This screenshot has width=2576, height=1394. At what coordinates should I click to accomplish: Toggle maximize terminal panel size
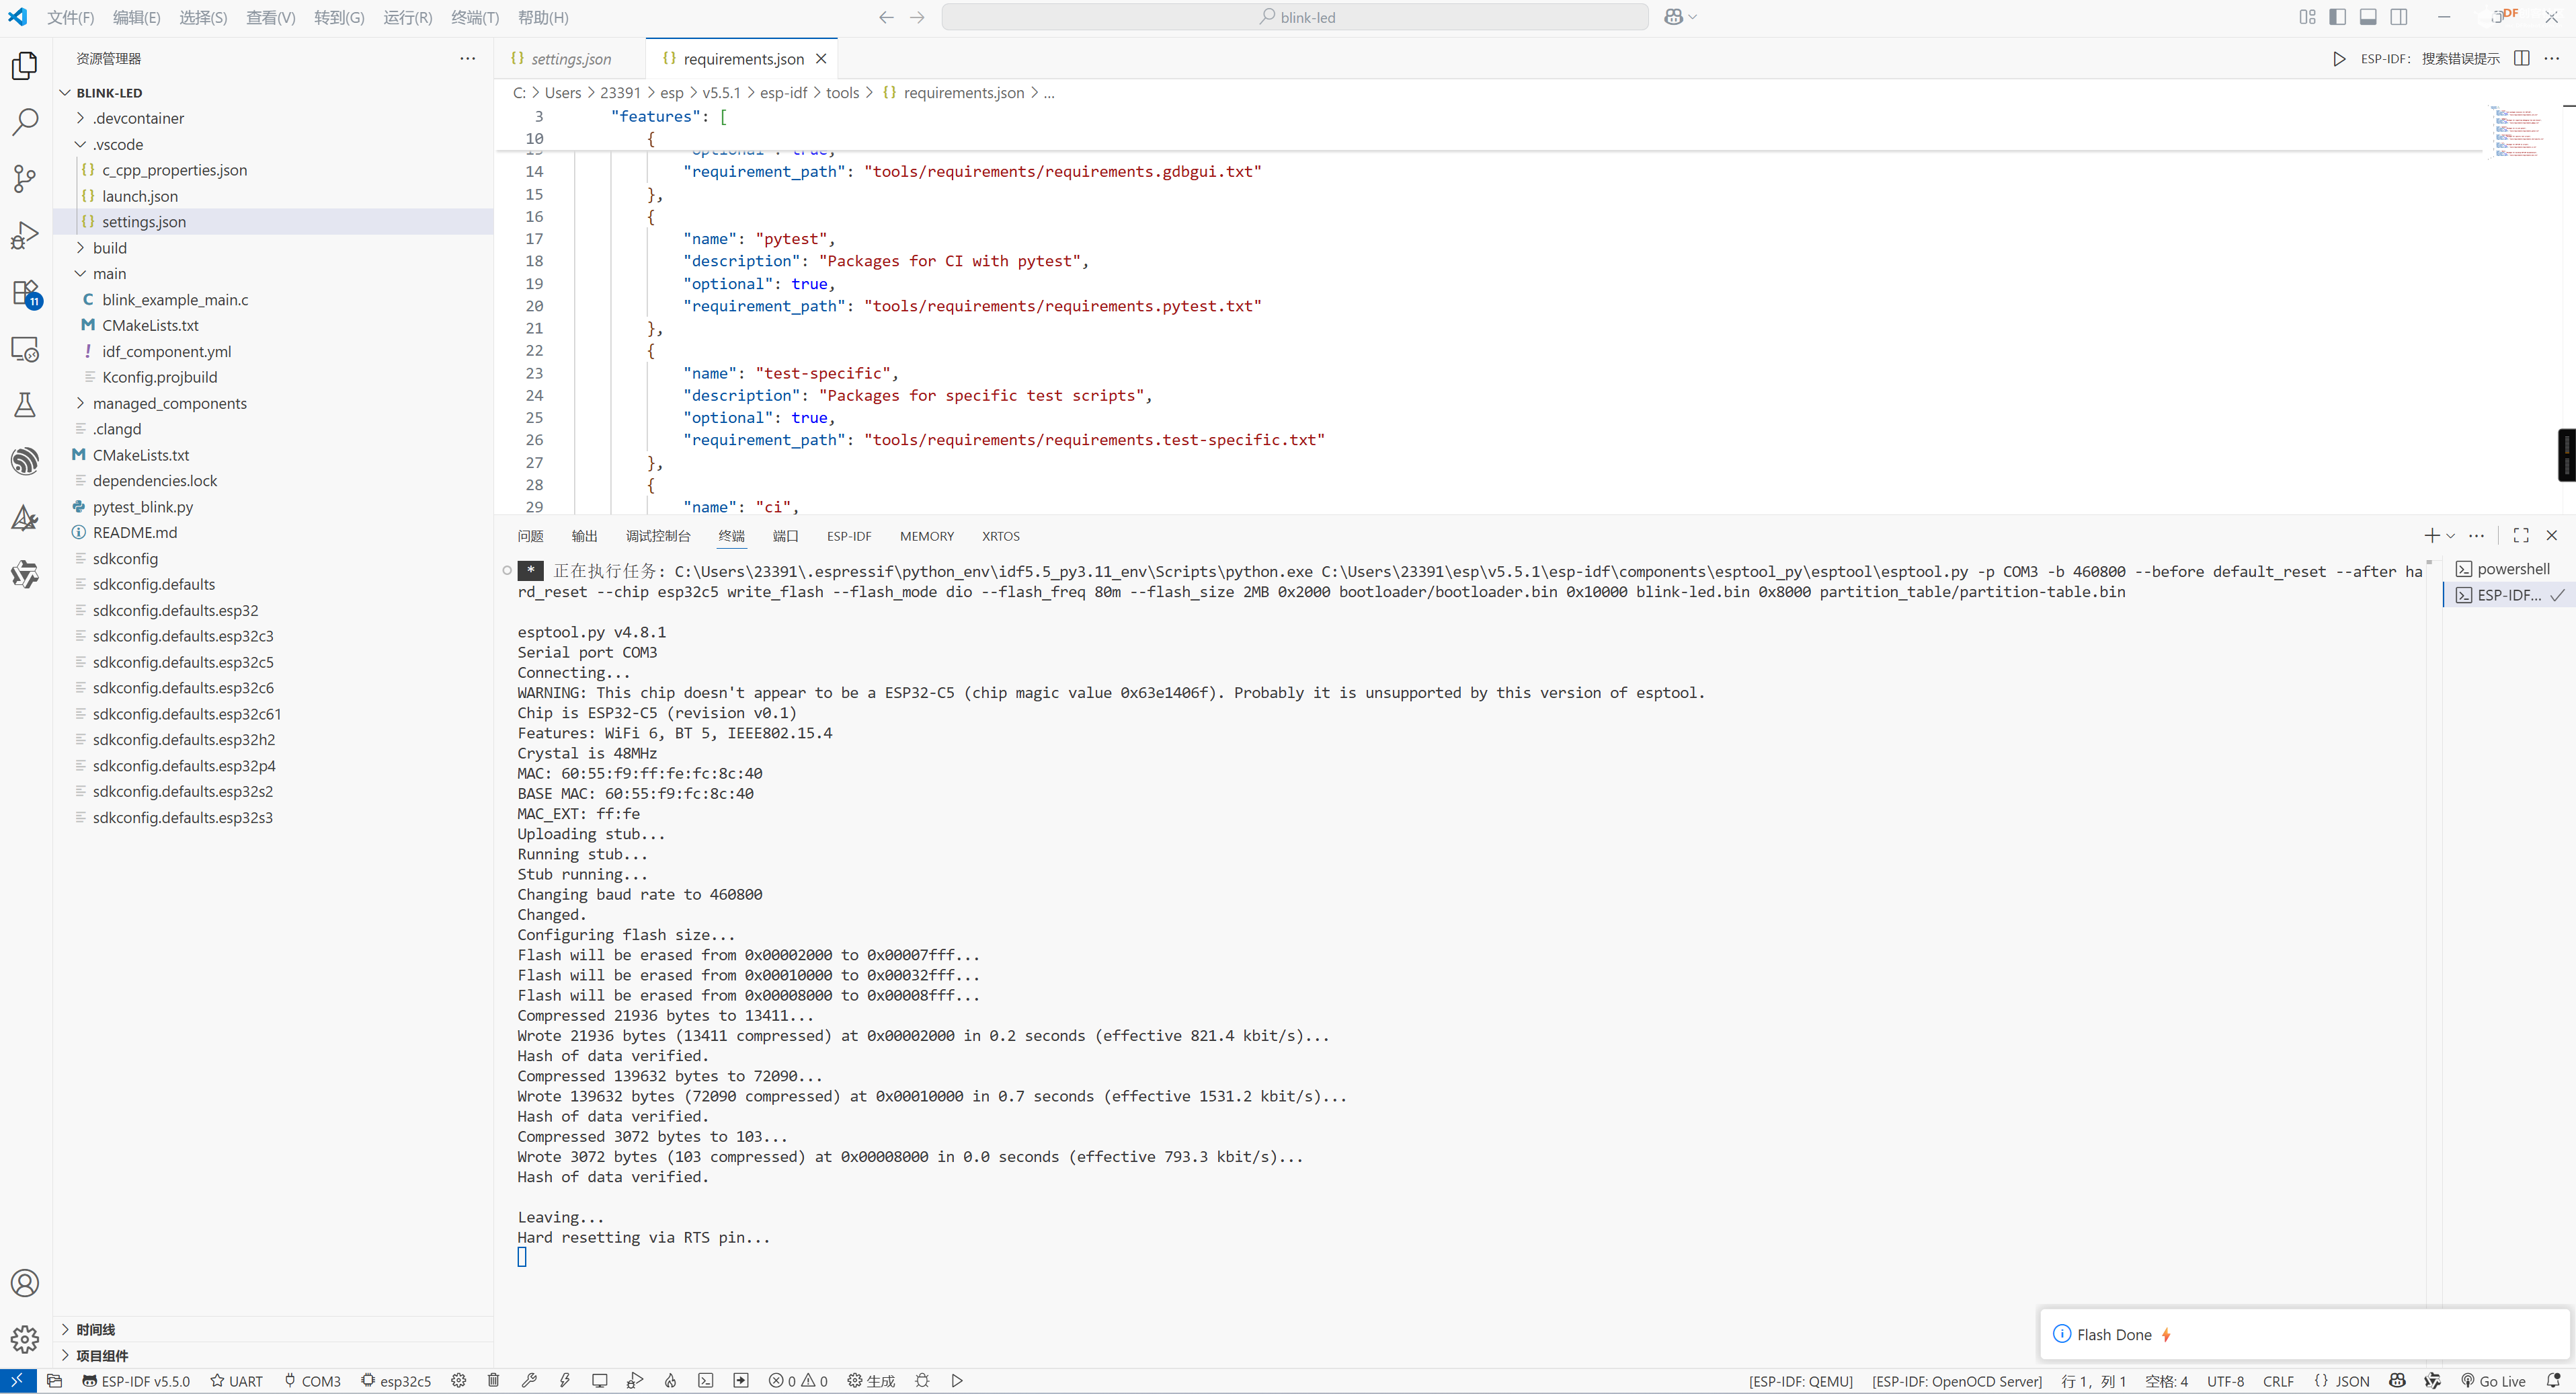(2521, 536)
